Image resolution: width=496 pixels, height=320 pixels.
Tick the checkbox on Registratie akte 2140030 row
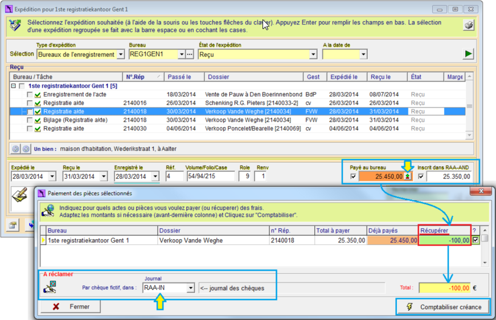click(30, 129)
